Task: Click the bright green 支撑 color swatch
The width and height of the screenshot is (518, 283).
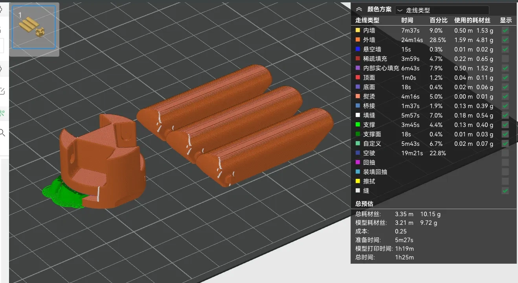Action: click(358, 125)
